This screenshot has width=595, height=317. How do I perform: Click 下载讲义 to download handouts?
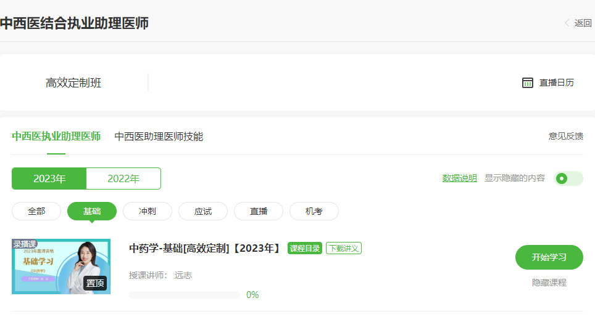point(344,249)
